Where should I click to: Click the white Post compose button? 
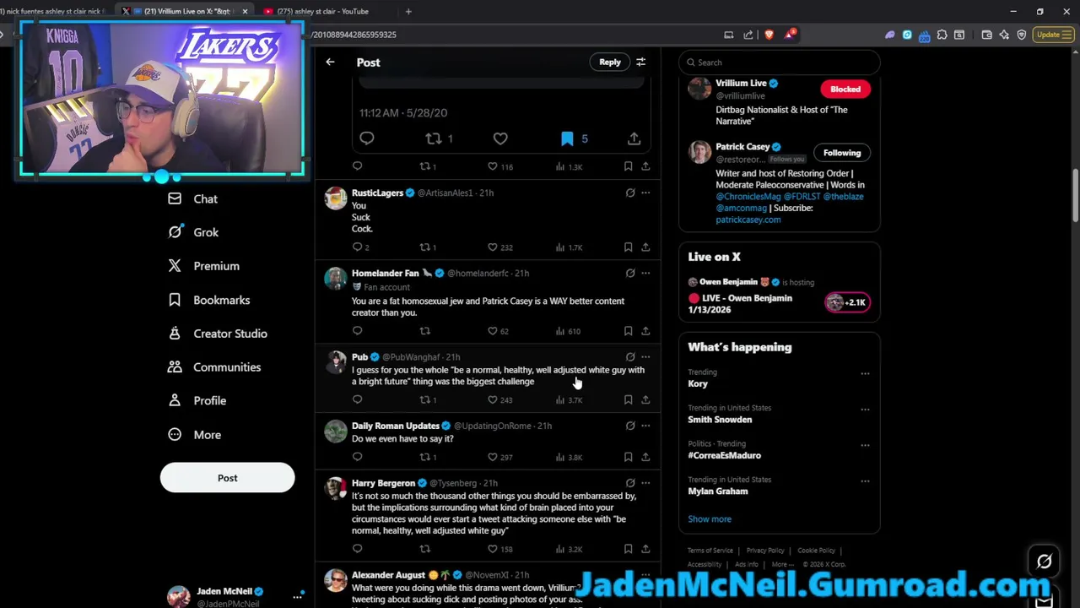[227, 478]
